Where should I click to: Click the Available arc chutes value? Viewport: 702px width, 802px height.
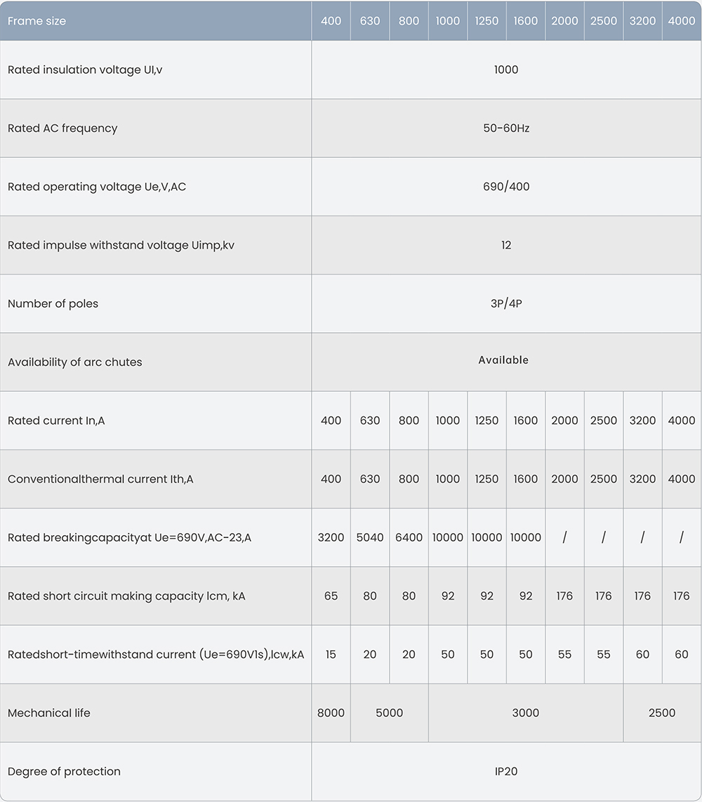[x=503, y=360]
